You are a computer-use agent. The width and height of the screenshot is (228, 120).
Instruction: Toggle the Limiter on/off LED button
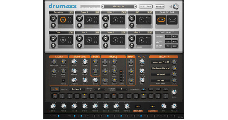pyautogui.click(x=152, y=107)
